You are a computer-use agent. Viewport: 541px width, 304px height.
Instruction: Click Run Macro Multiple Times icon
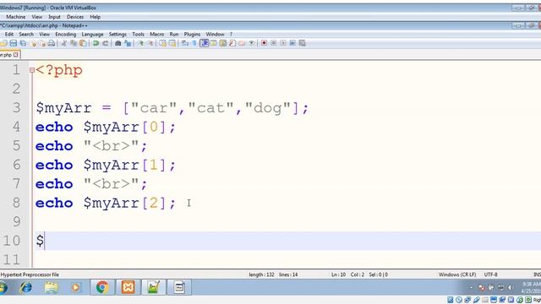pos(292,43)
